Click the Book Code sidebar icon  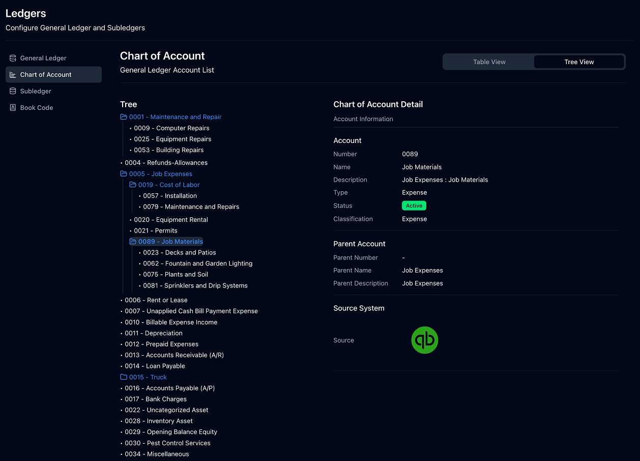tap(13, 108)
